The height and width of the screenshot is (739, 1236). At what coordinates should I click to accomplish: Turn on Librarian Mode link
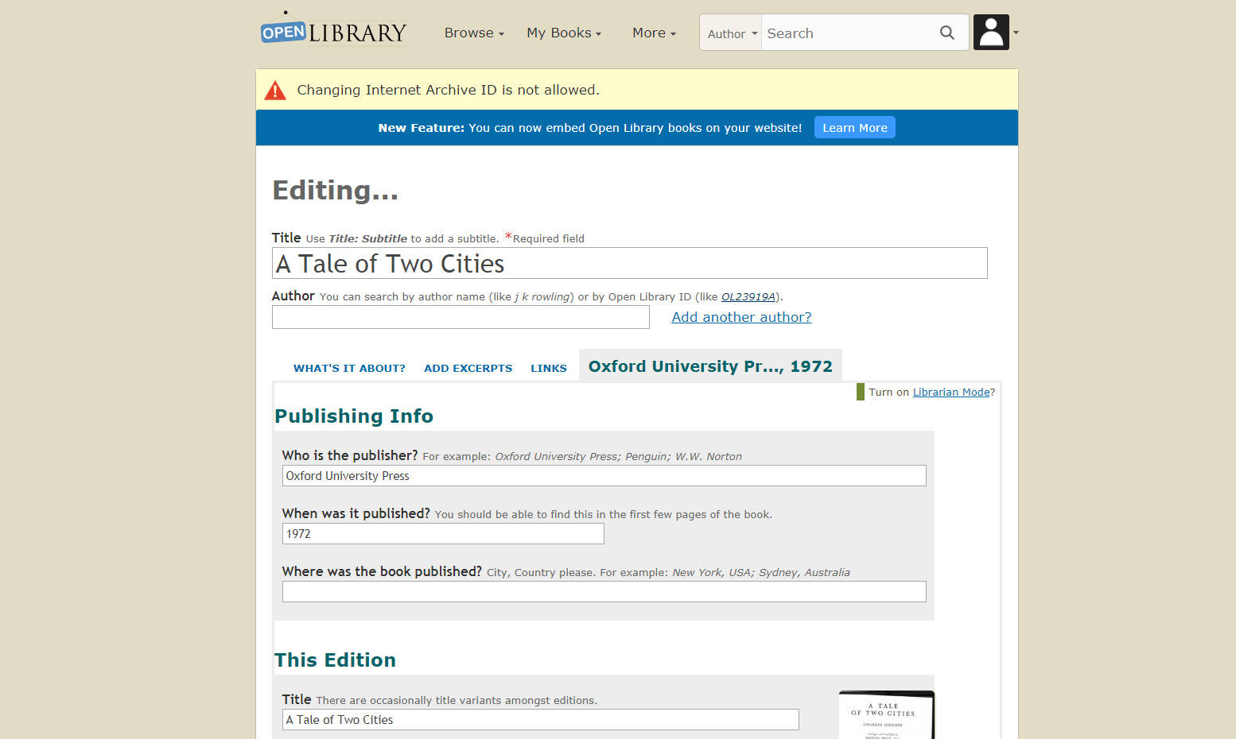951,392
